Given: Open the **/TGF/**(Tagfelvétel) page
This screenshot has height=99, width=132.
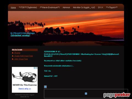Looking at the screenshot, I should (28, 7).
